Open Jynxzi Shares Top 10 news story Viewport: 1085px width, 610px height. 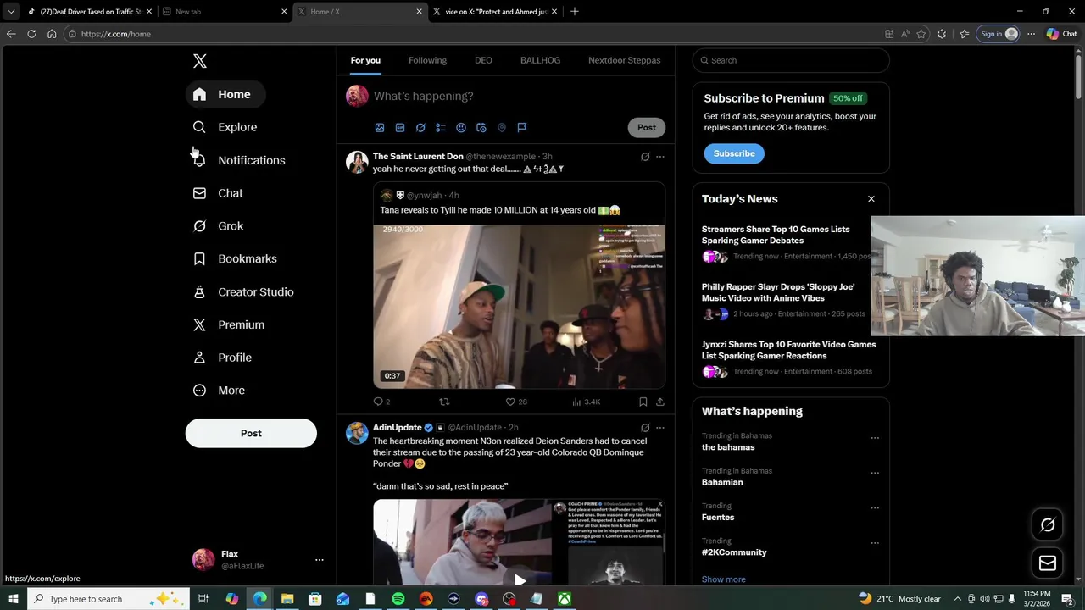789,350
